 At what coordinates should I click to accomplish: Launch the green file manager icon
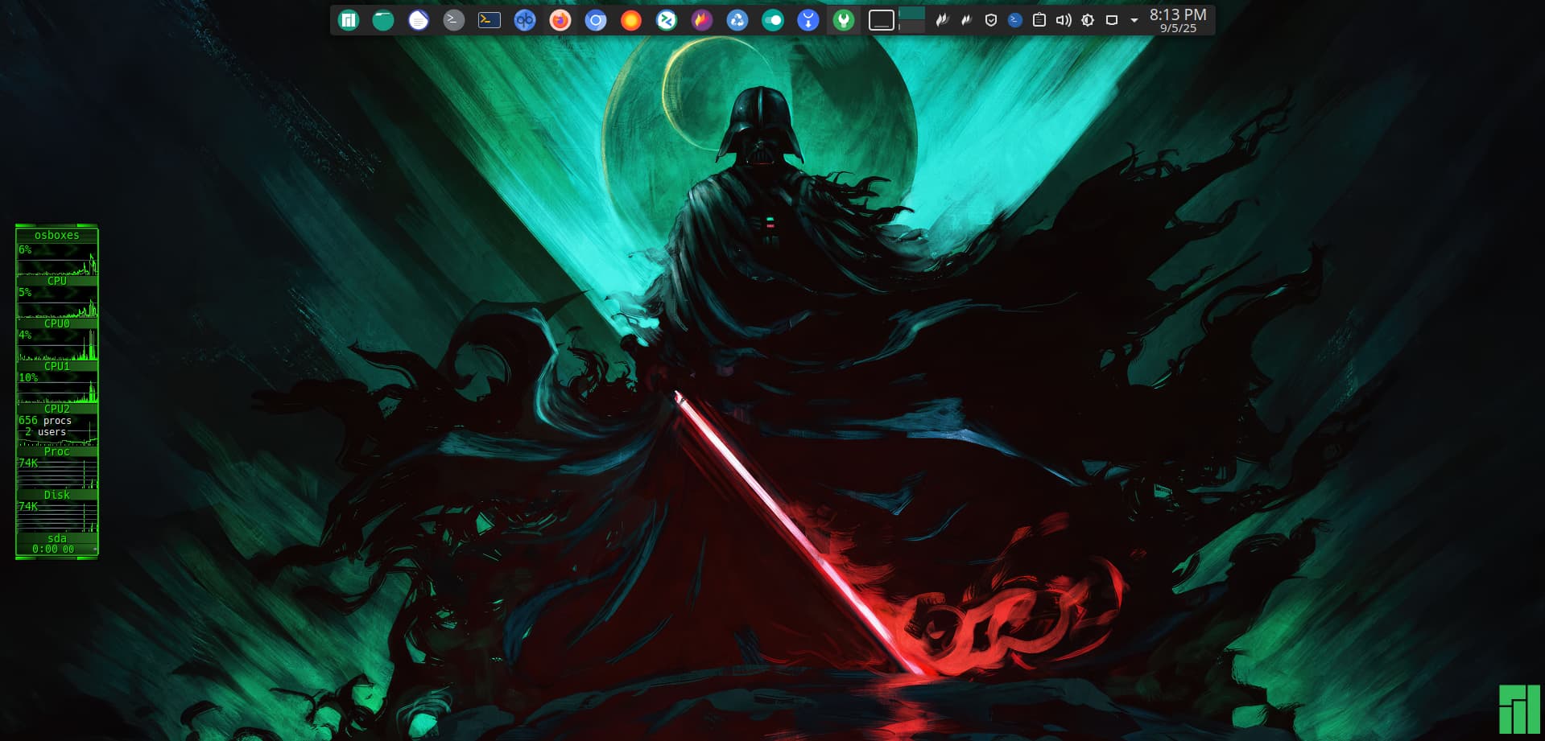tap(383, 20)
